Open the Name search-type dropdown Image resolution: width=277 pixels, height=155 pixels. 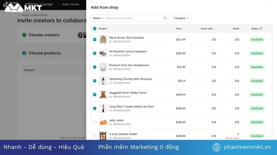tap(98, 18)
